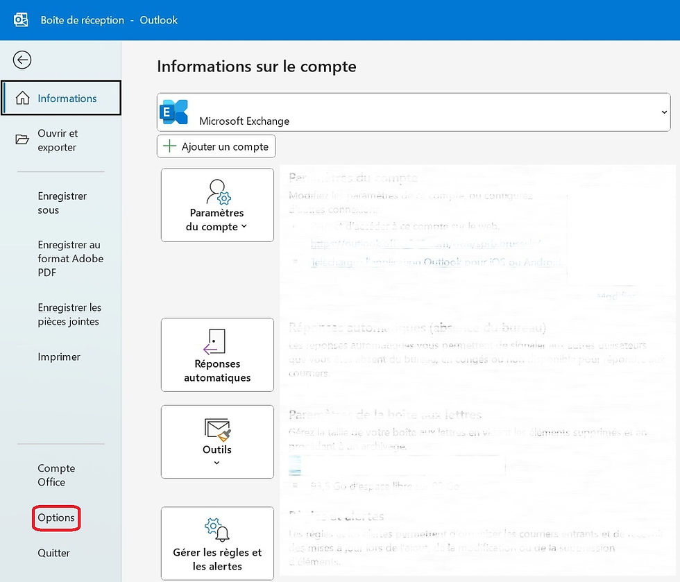Click the back arrow to leave backstage view
Viewport: 680px width, 582px height.
tap(22, 60)
